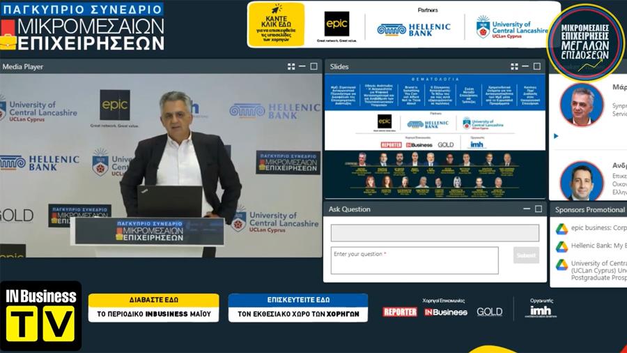
Task: Collapse the Media Player panel with minimize dash
Action: (x=302, y=67)
